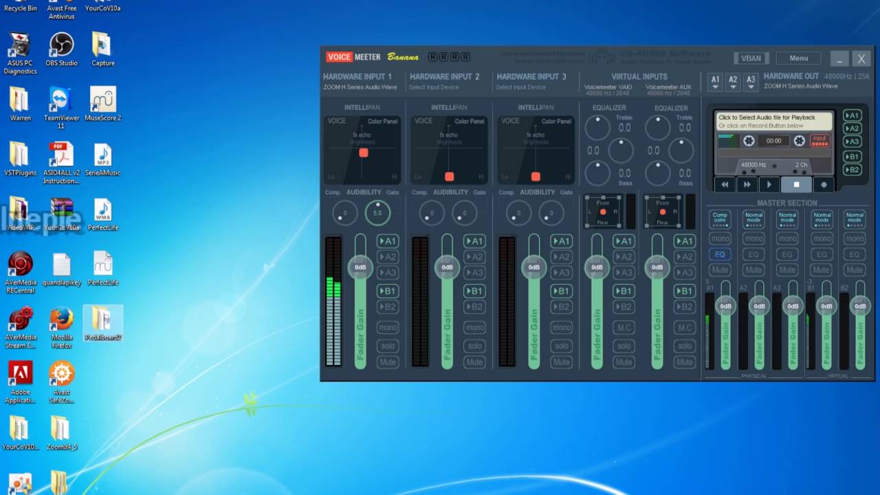This screenshot has width=880, height=495.
Task: Toggle A1 routing on Hardware Input 2
Action: [x=474, y=241]
